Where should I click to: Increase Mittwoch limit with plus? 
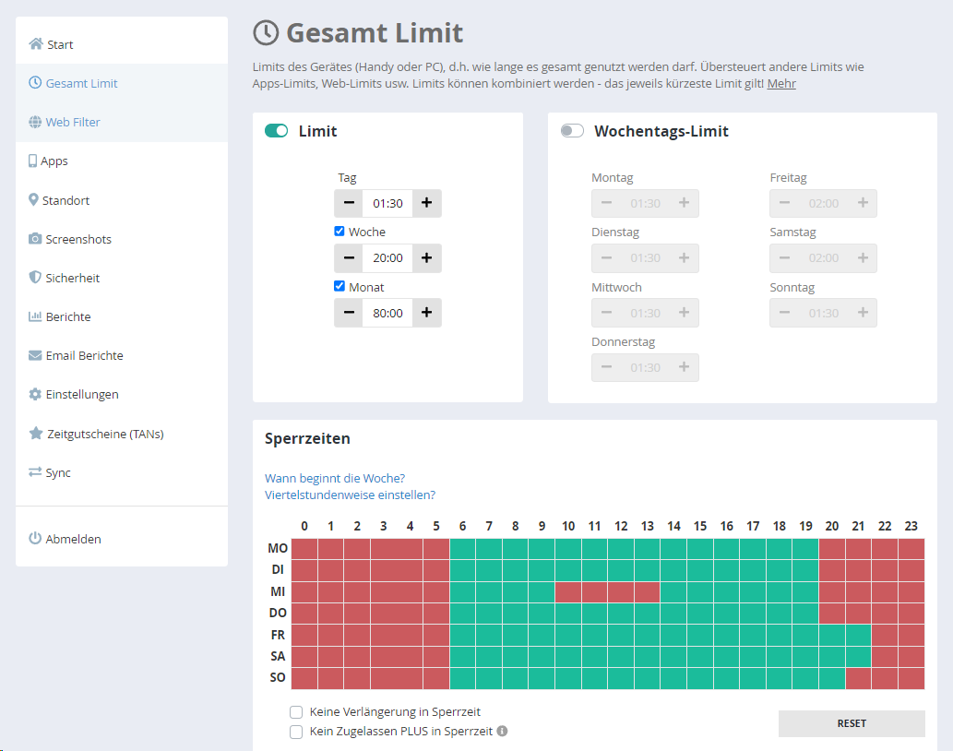[x=684, y=313]
